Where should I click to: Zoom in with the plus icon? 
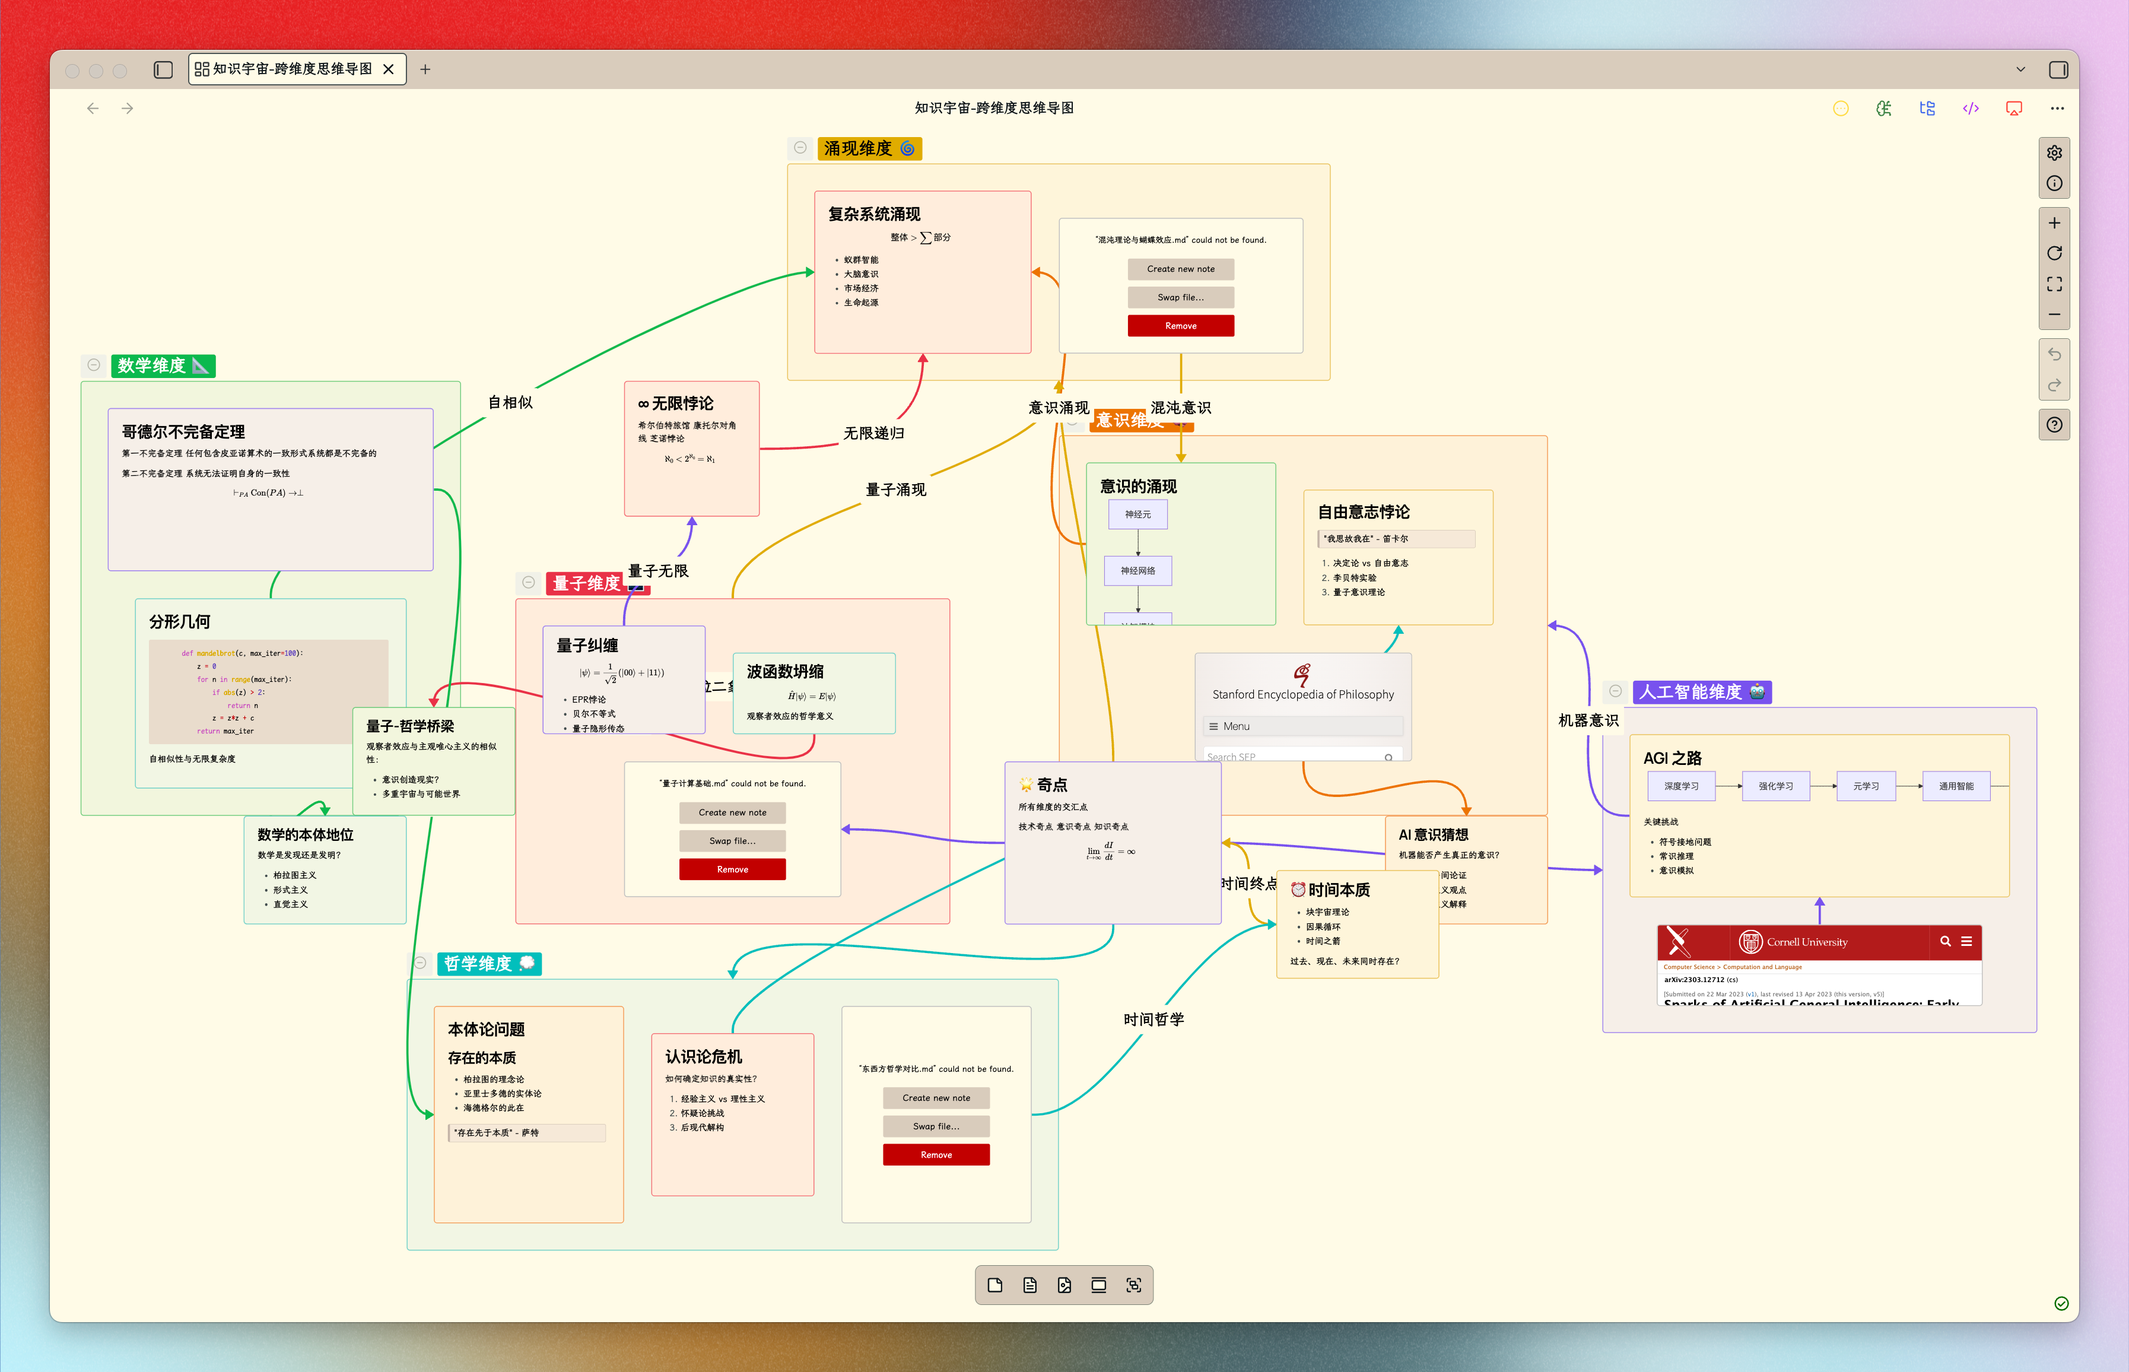[x=2053, y=223]
